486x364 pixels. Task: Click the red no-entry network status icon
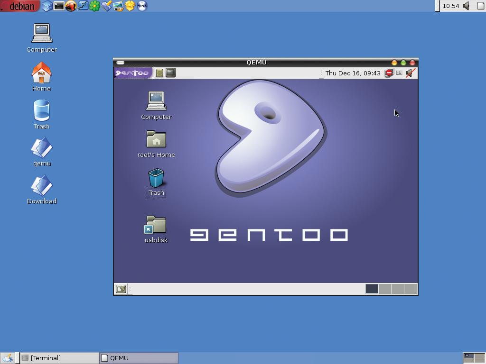click(x=389, y=73)
